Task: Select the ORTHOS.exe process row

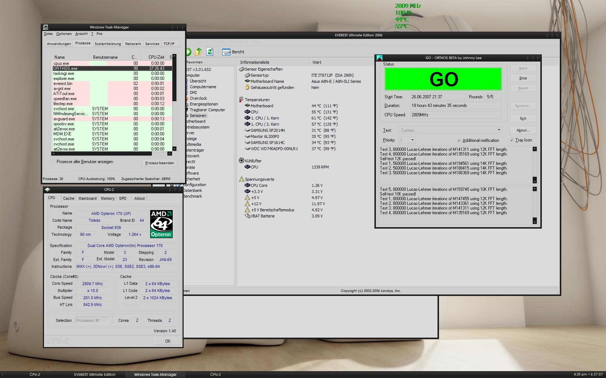Action: click(112, 68)
